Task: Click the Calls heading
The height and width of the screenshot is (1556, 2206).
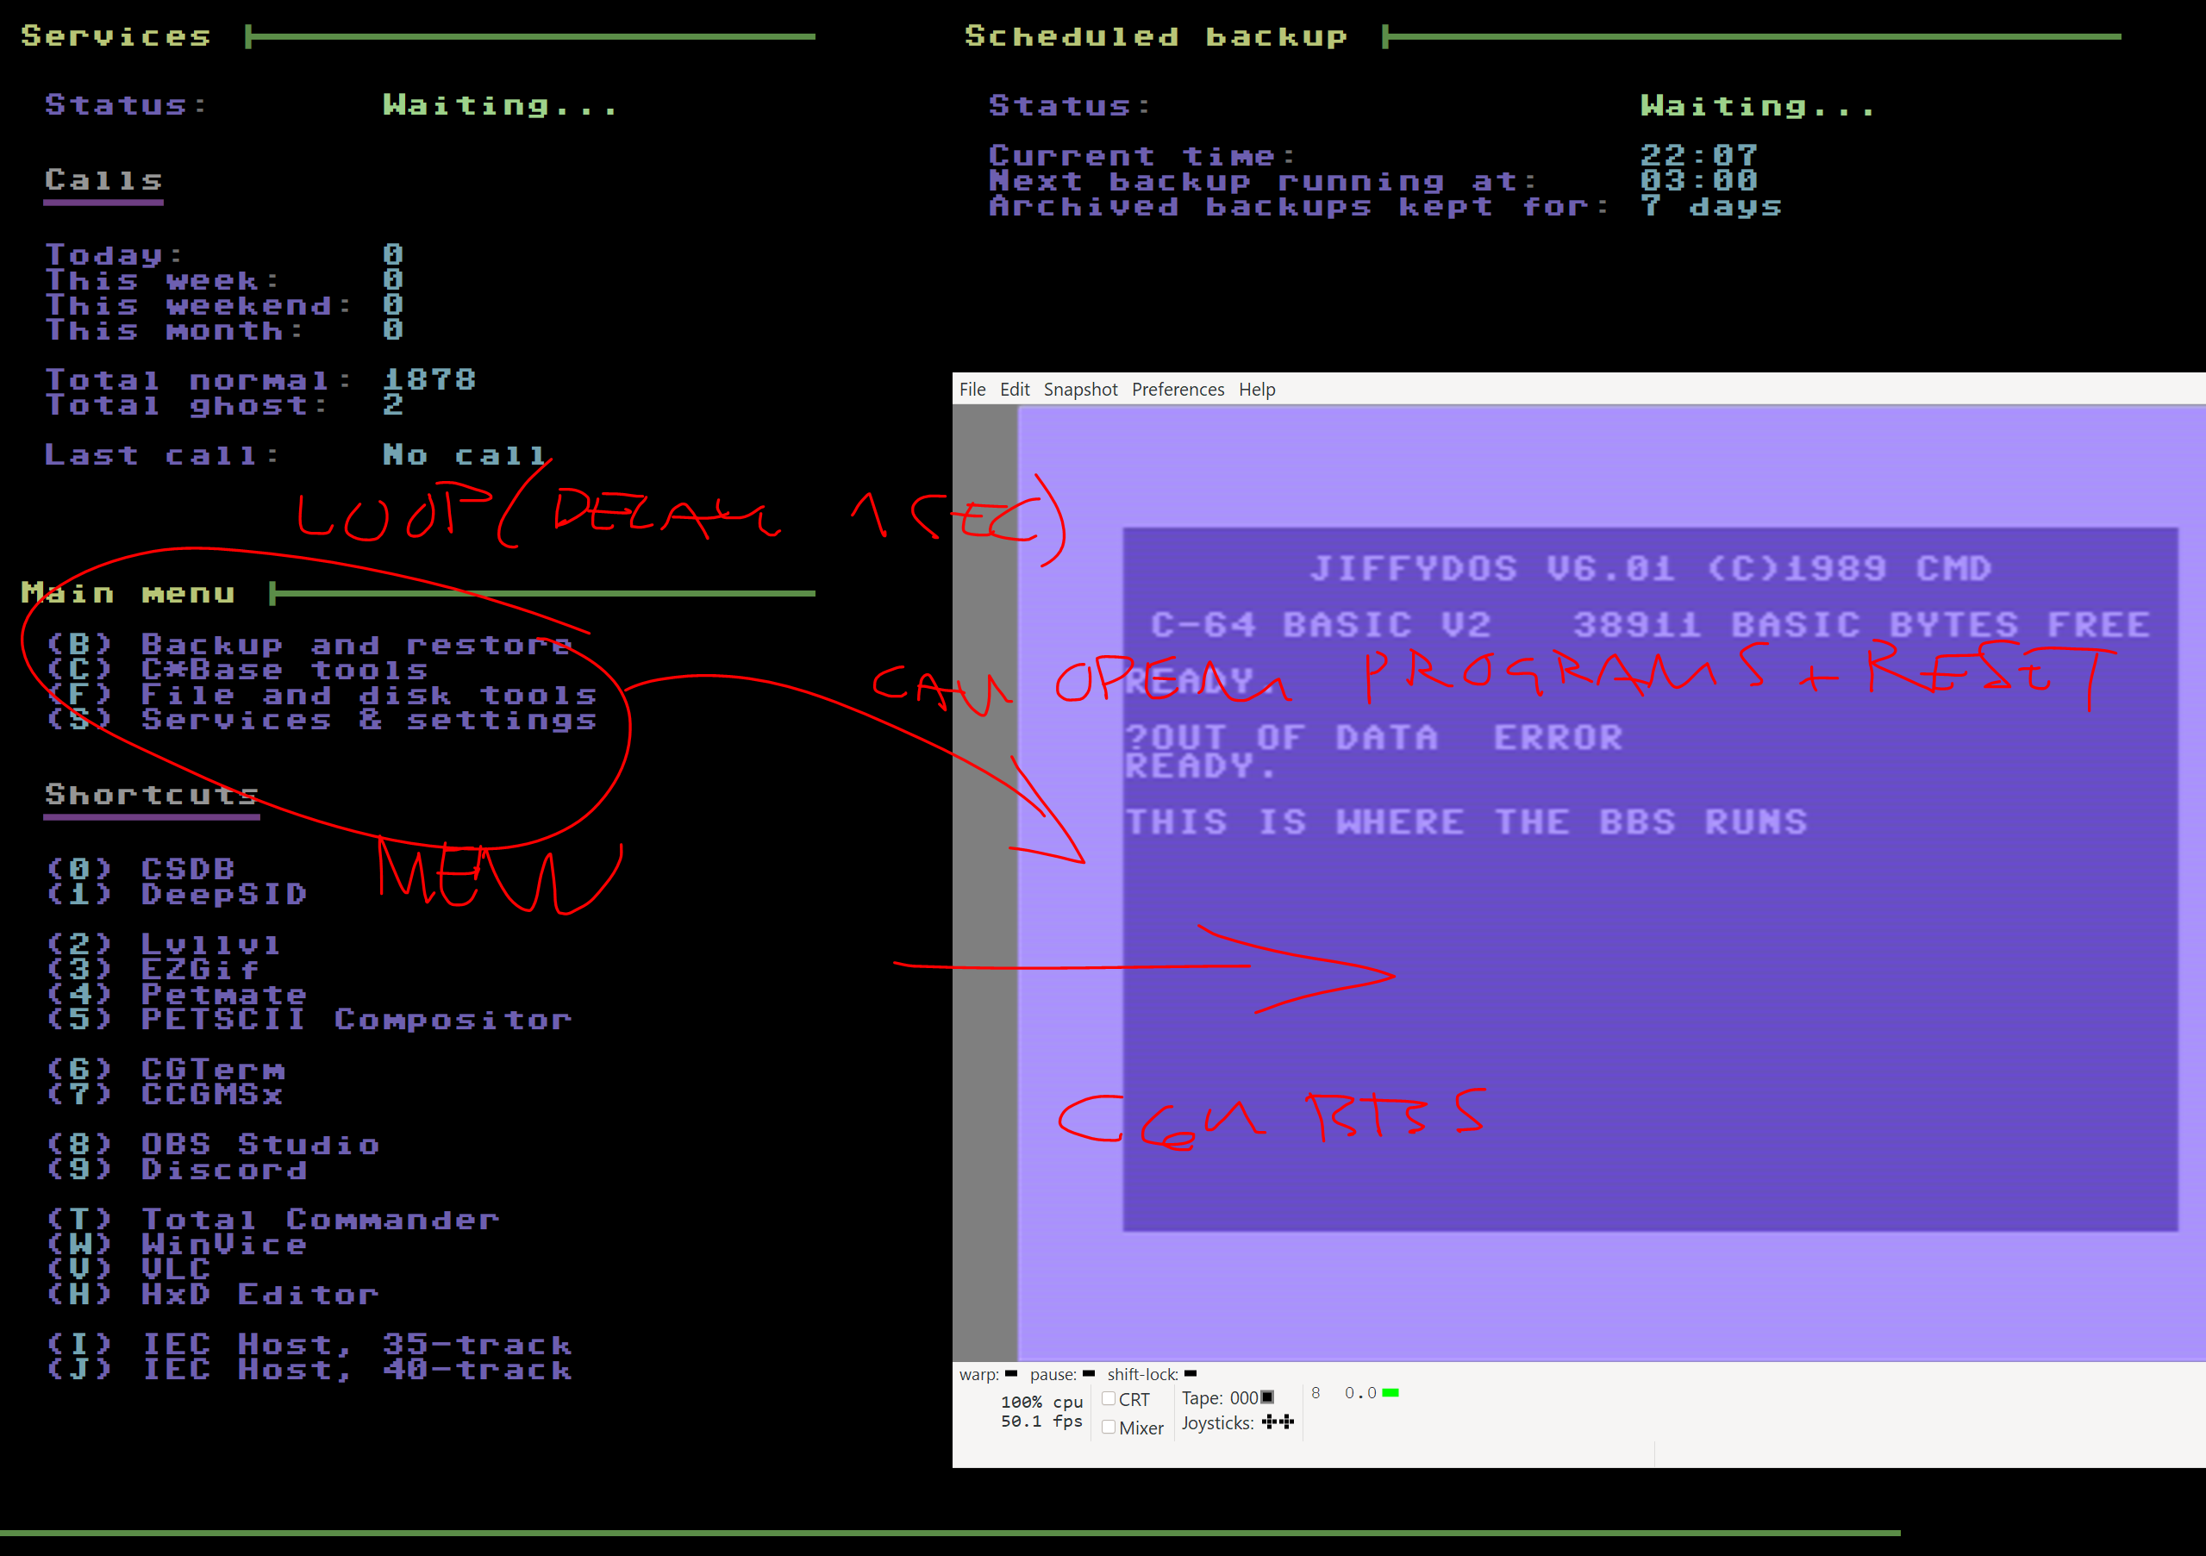Action: [x=103, y=181]
